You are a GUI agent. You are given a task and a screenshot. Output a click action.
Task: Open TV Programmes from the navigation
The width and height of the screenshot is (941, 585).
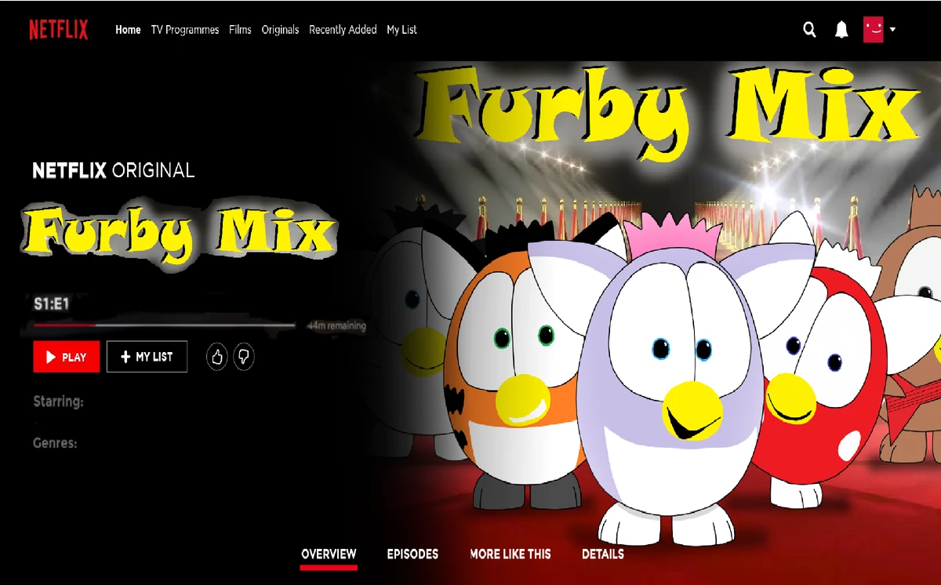(x=185, y=30)
